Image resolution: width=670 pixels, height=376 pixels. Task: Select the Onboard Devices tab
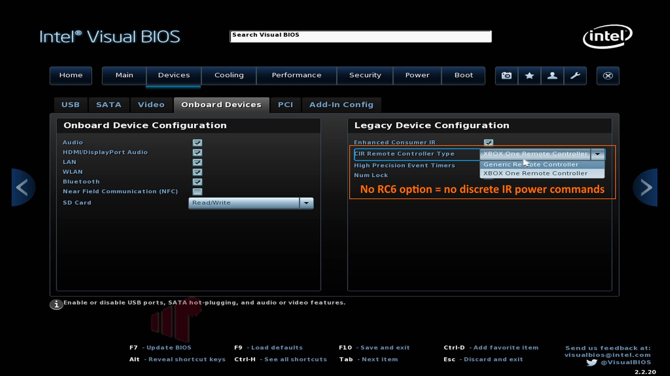point(221,105)
